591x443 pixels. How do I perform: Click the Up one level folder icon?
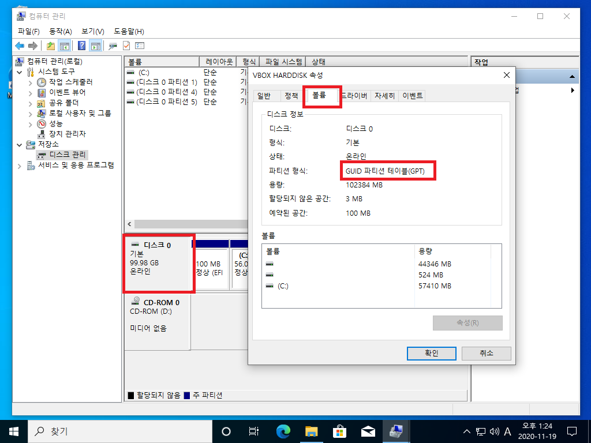[51, 46]
